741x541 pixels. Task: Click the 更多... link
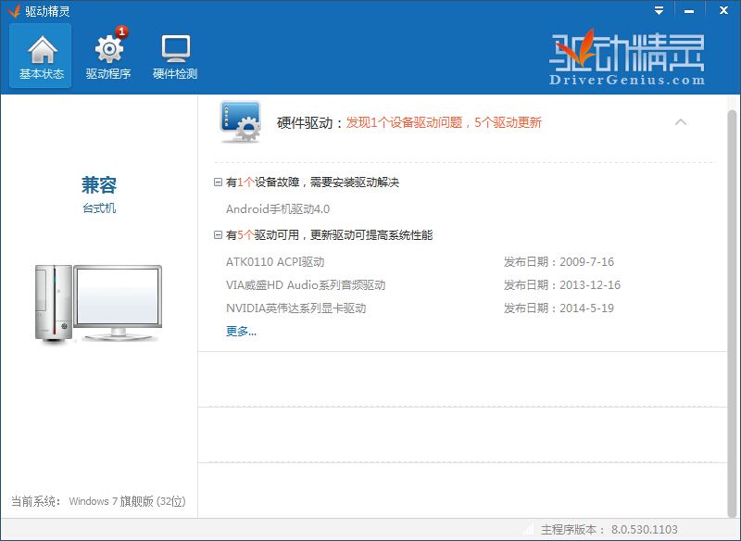[x=241, y=332]
